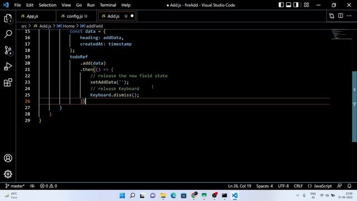Open the Explorer view in activity bar
This screenshot has width=357, height=201.
coord(8,18)
